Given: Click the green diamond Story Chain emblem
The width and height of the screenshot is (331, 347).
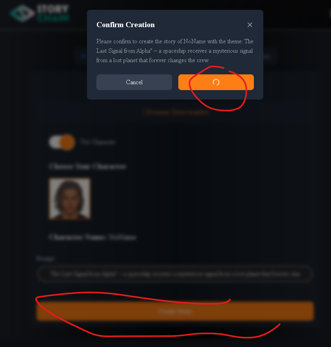Looking at the screenshot, I should [22, 13].
